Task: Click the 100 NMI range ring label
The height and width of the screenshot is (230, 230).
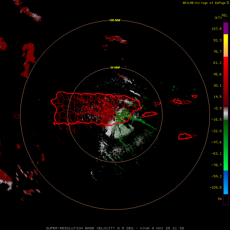Action: point(115,20)
